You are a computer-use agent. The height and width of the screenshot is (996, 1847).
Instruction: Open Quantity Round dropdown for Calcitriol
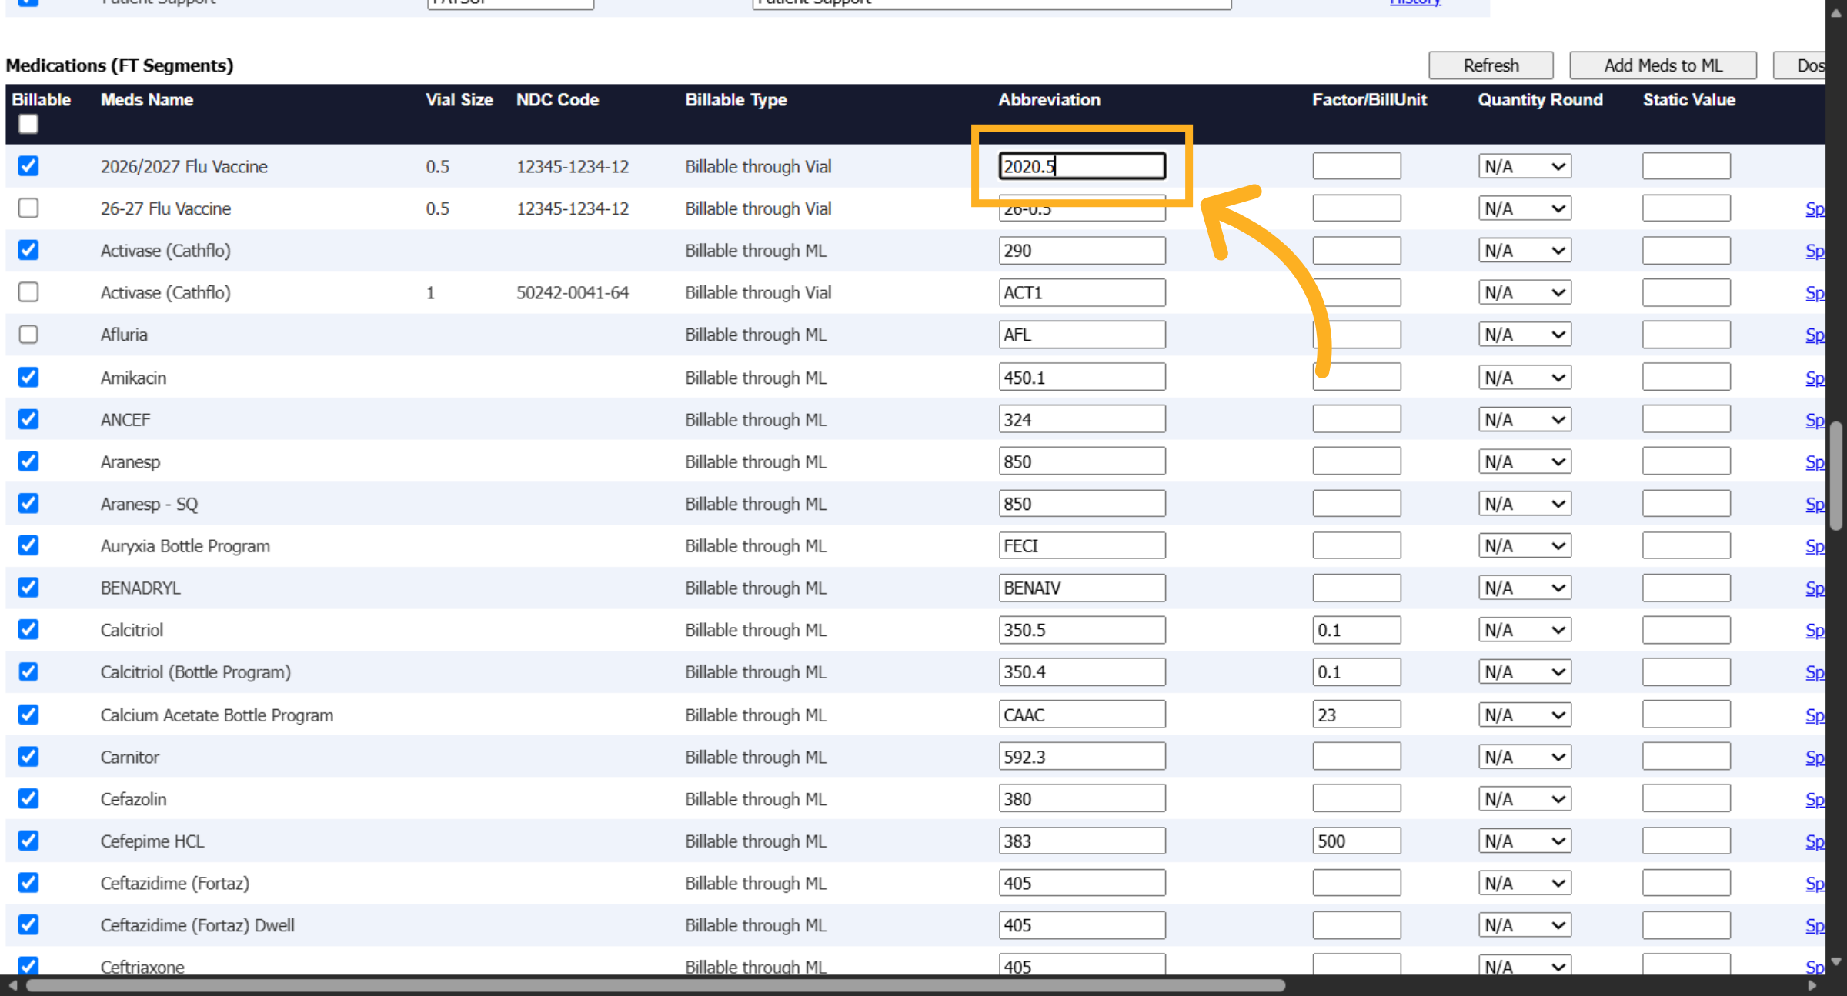pyautogui.click(x=1525, y=630)
